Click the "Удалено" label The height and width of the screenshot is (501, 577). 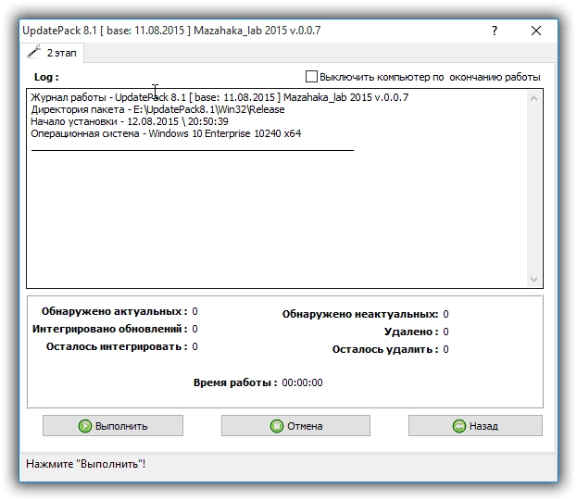click(411, 332)
